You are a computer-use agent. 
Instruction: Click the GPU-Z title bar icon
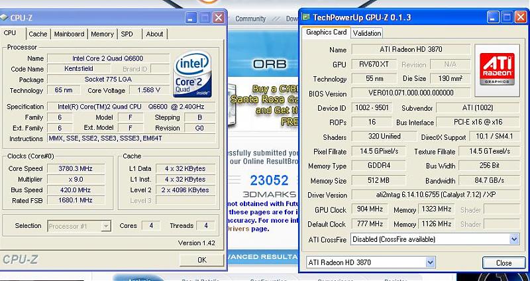click(x=306, y=17)
